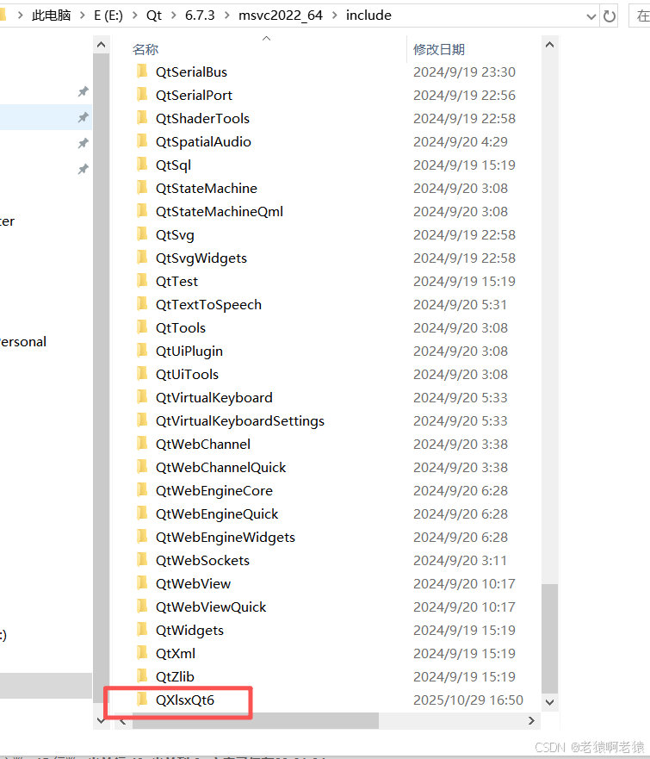Select the QtWebView folder name
The height and width of the screenshot is (759, 650).
pyautogui.click(x=193, y=584)
